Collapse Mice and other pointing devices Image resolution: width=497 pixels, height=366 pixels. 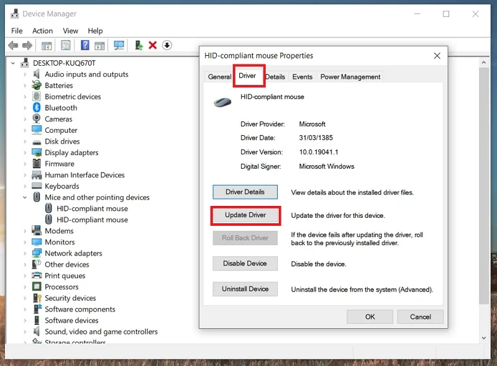point(25,197)
